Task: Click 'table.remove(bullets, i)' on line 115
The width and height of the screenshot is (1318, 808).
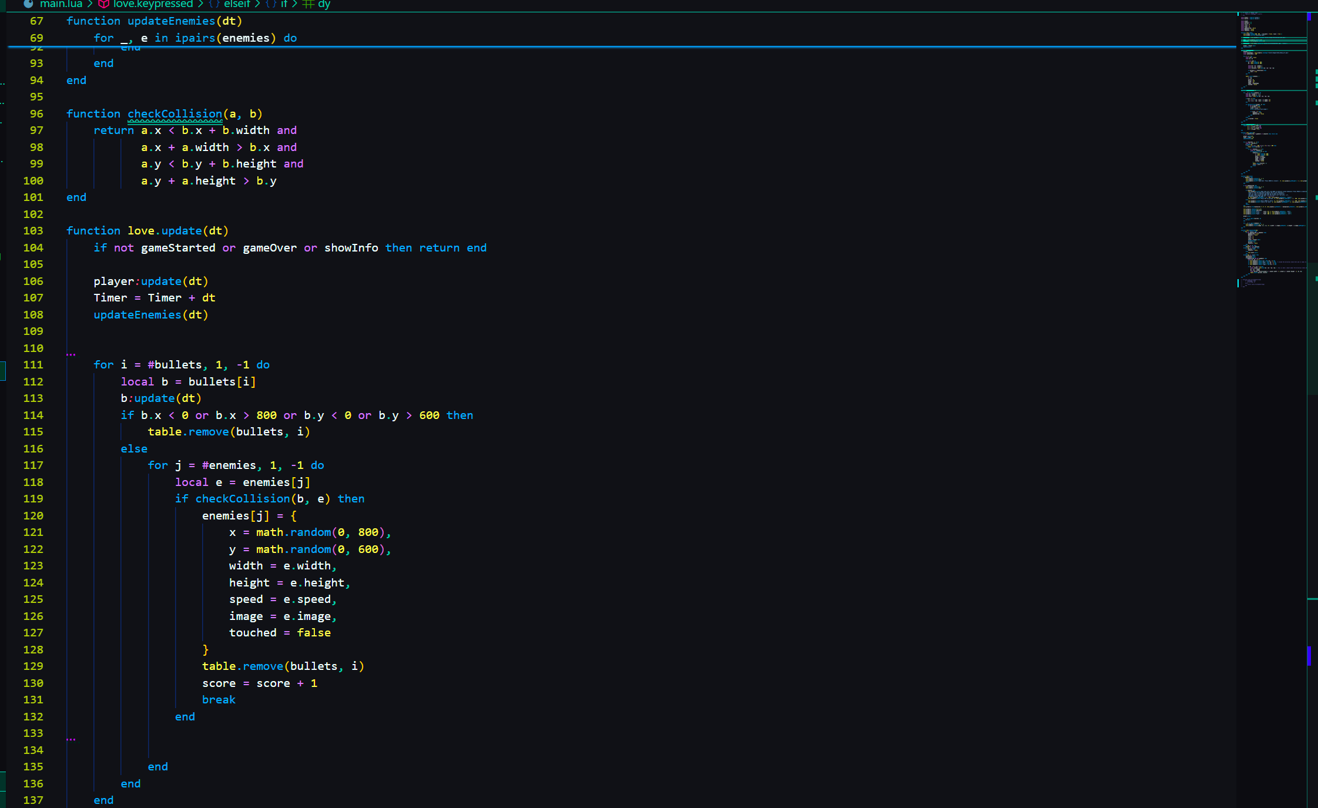Action: tap(229, 432)
